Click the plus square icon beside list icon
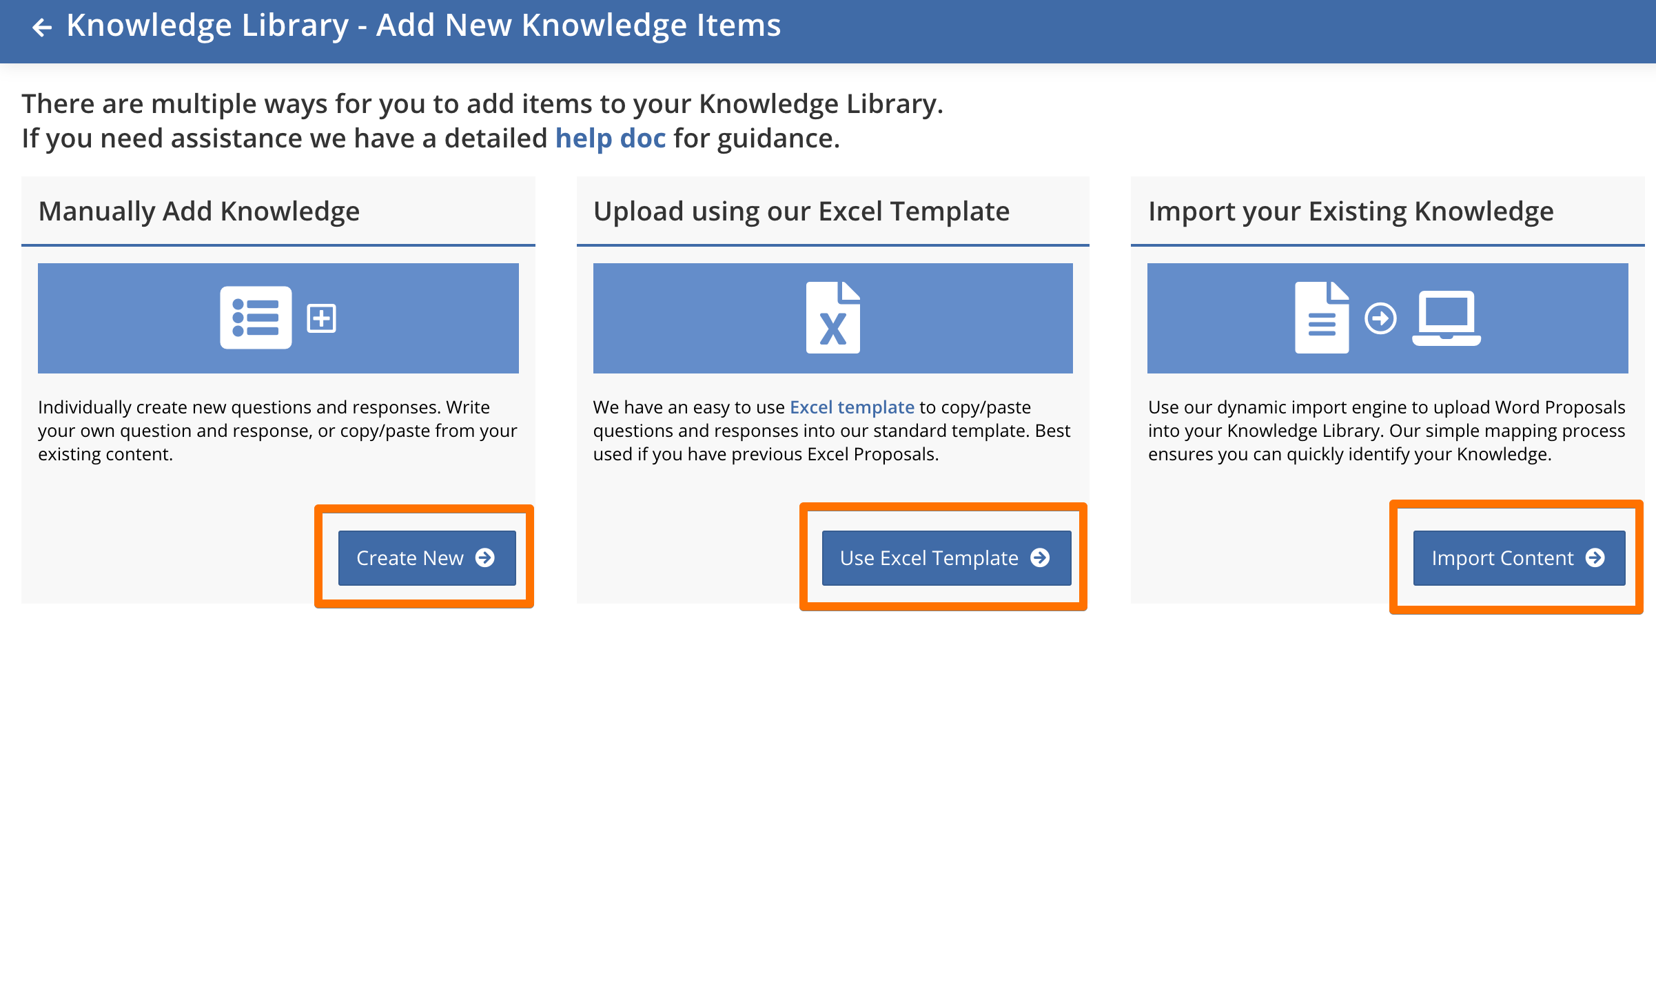The image size is (1656, 984). [x=322, y=318]
